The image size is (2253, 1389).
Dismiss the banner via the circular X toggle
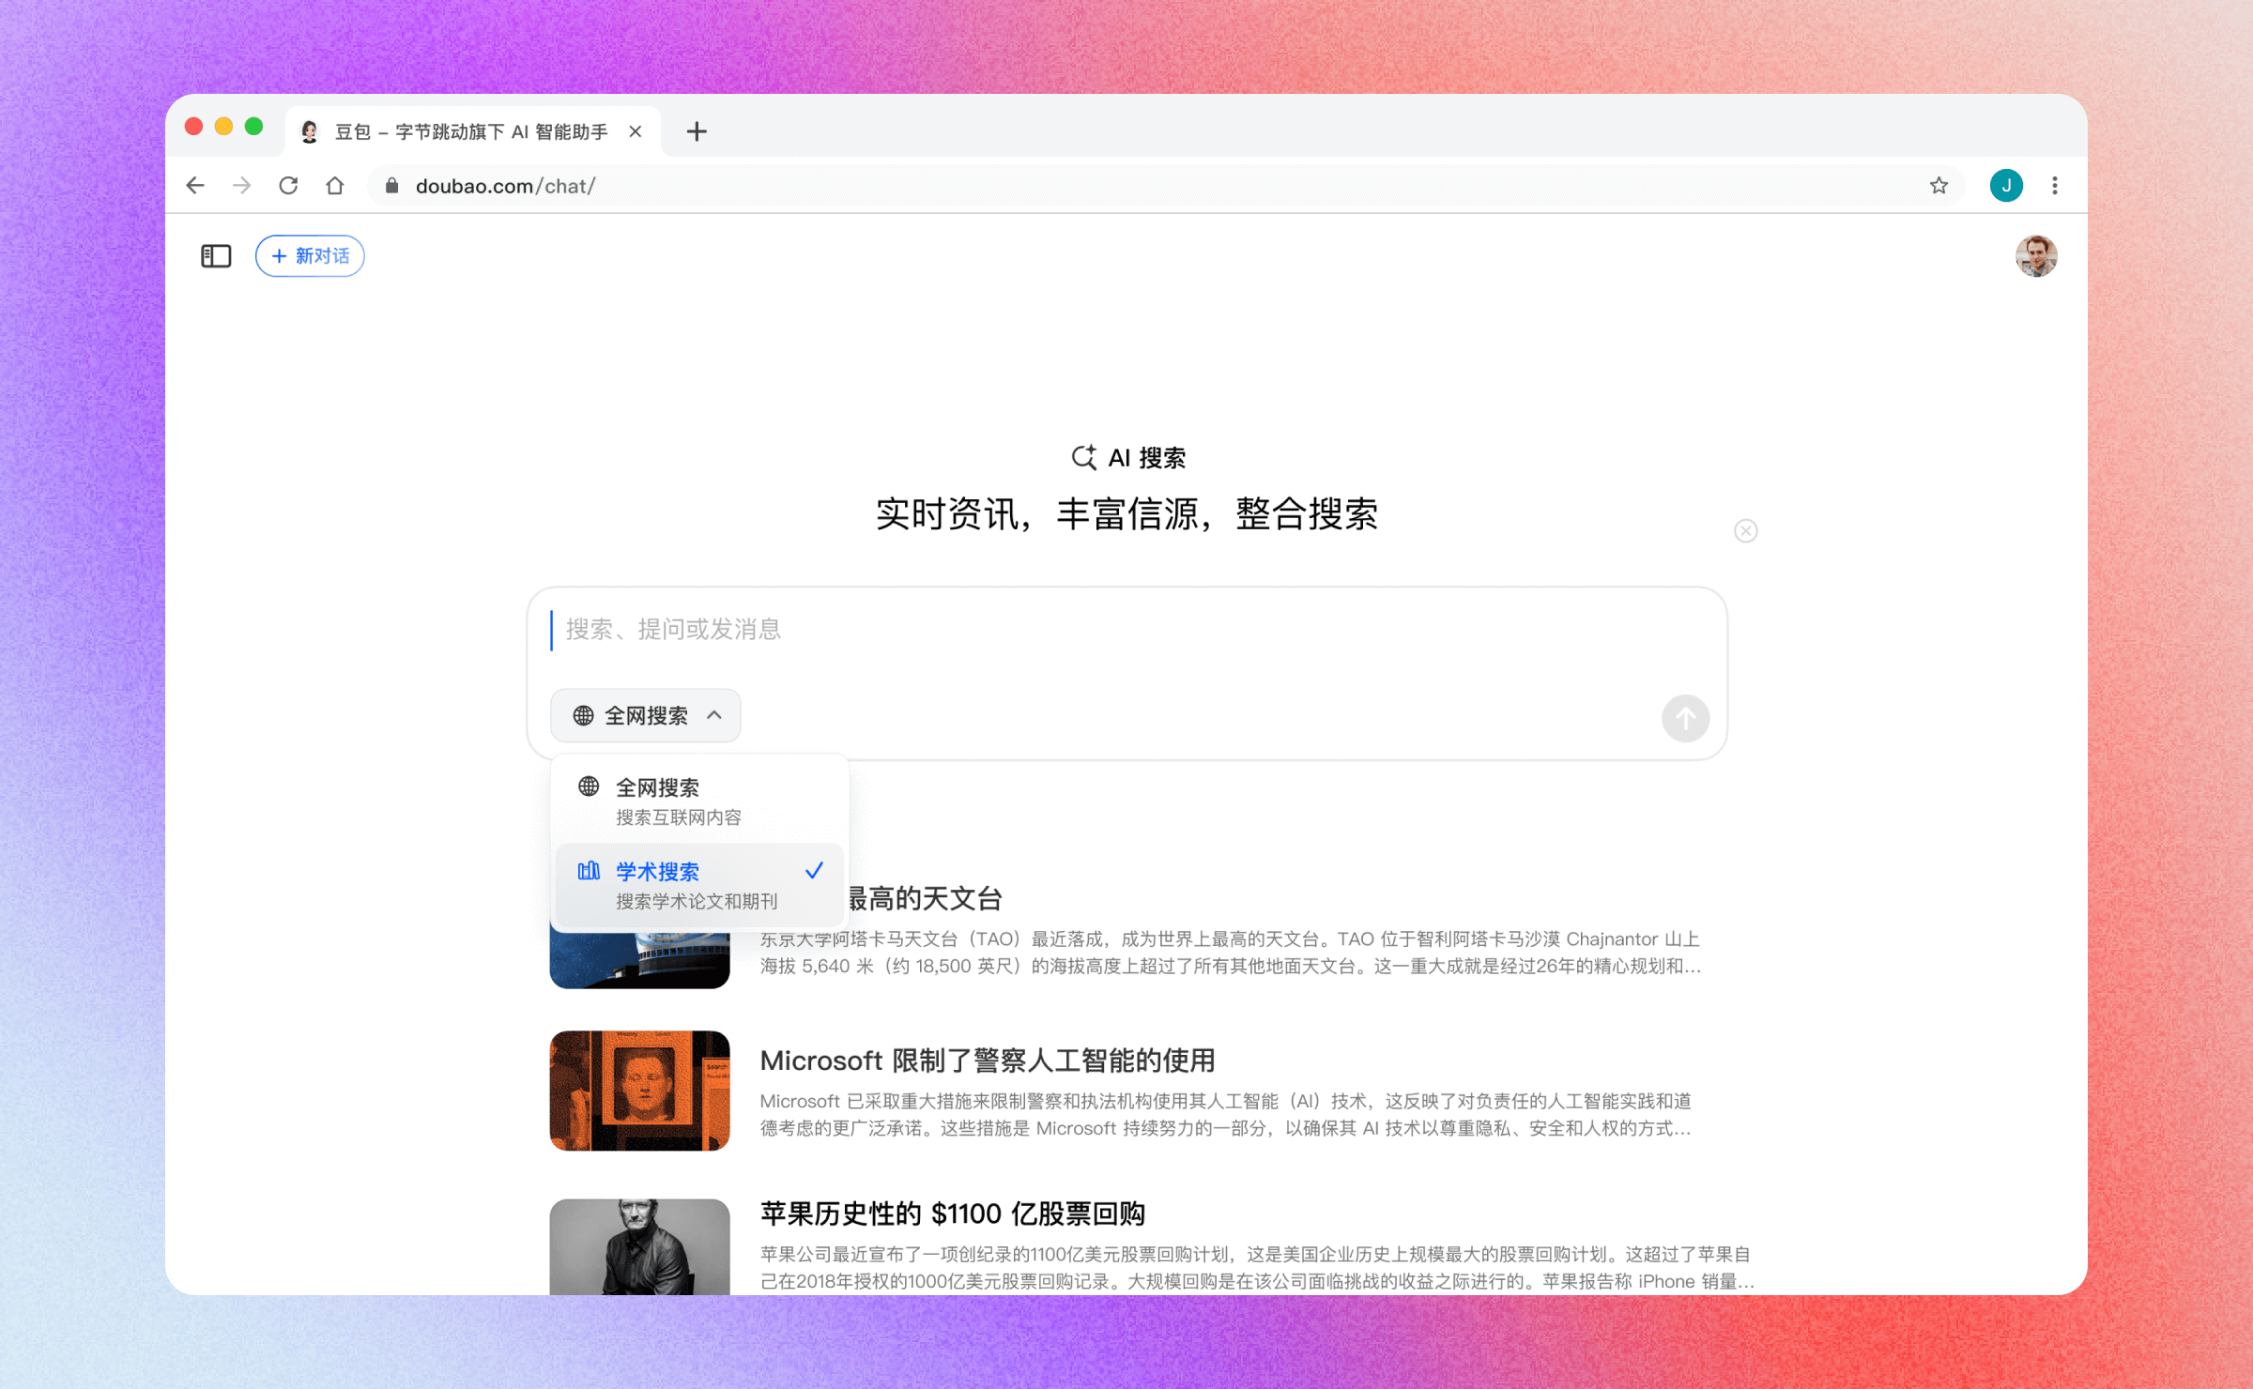pyautogui.click(x=1745, y=530)
